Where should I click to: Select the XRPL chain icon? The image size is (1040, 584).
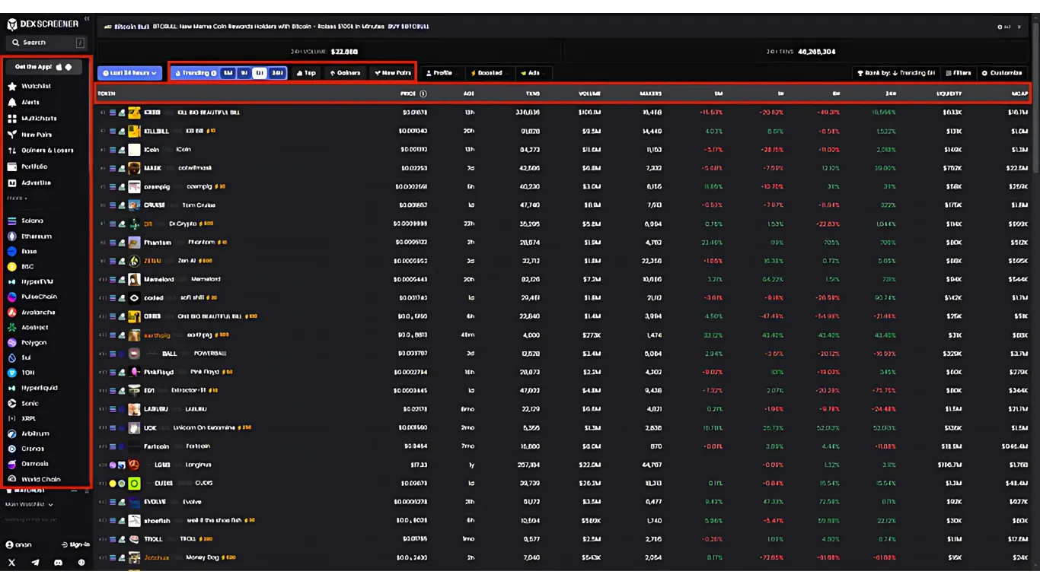(12, 419)
